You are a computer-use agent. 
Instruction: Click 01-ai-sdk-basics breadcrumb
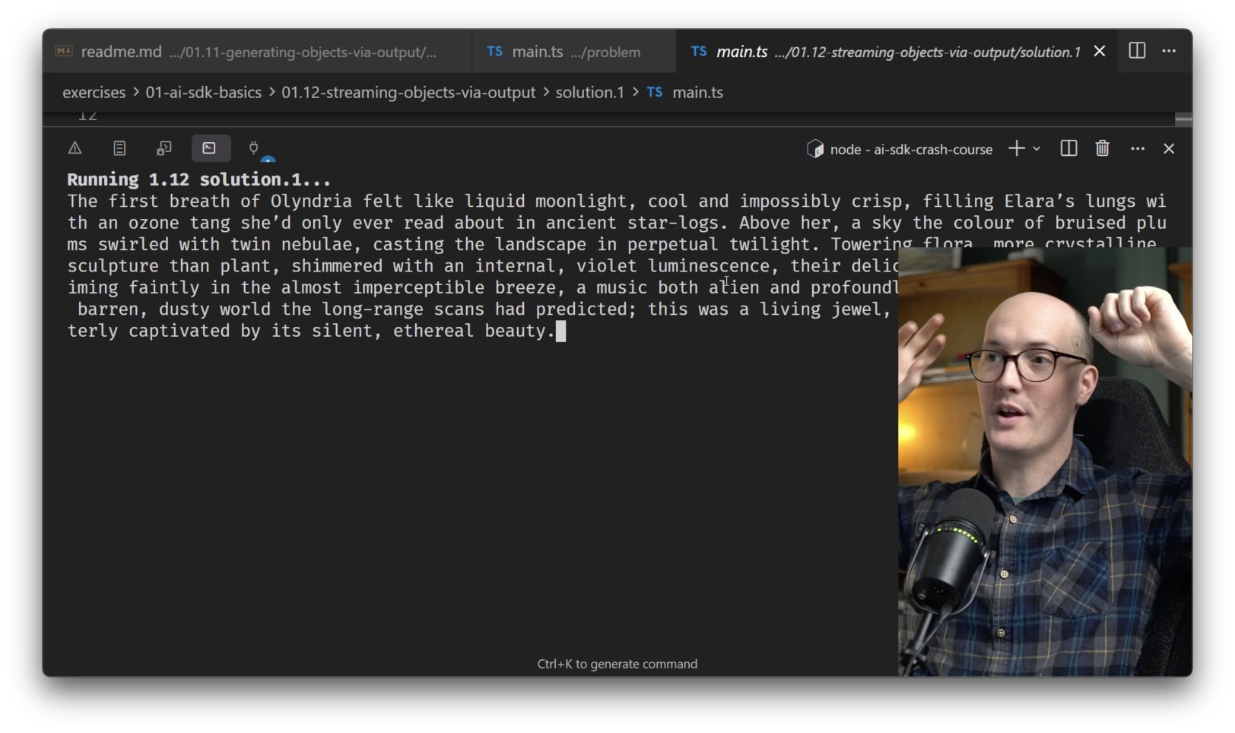point(203,92)
